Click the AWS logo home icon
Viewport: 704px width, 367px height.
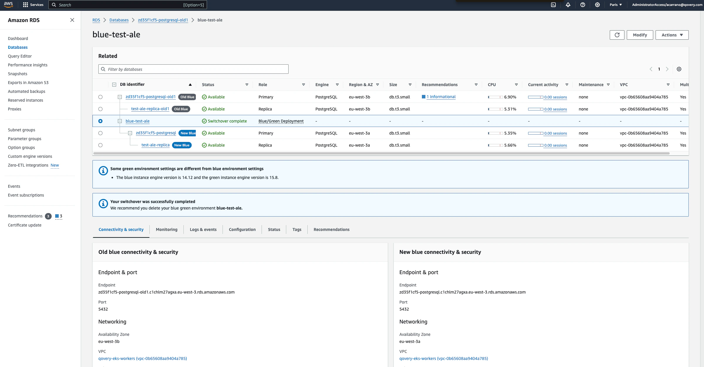click(9, 5)
